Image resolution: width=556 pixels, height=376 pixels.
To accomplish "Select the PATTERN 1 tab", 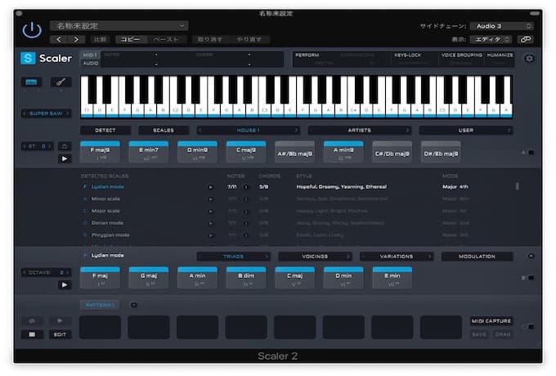I will point(100,305).
